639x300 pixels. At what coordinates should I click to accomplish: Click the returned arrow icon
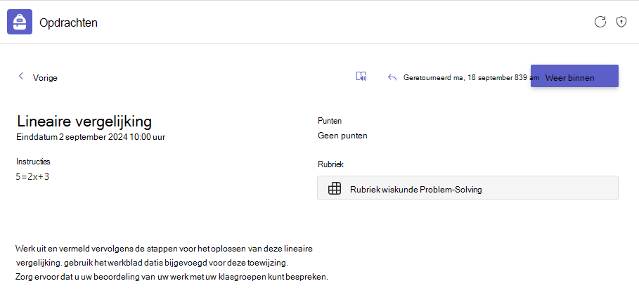click(392, 77)
